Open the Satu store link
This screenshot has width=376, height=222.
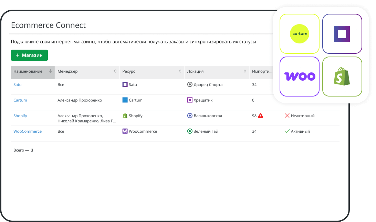point(18,84)
